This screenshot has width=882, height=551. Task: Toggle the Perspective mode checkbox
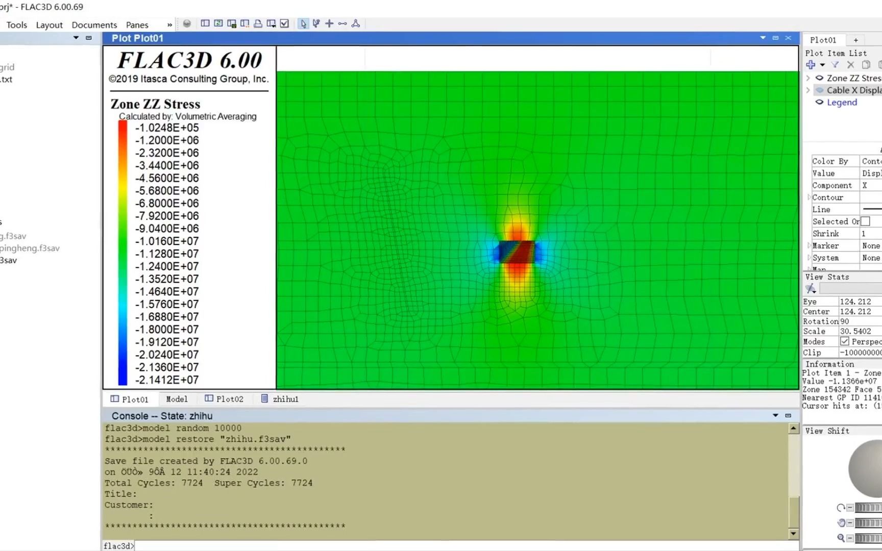pyautogui.click(x=844, y=341)
